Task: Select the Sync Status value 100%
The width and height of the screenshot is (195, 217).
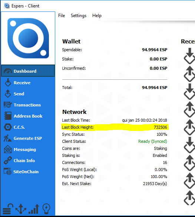Action: point(162,134)
